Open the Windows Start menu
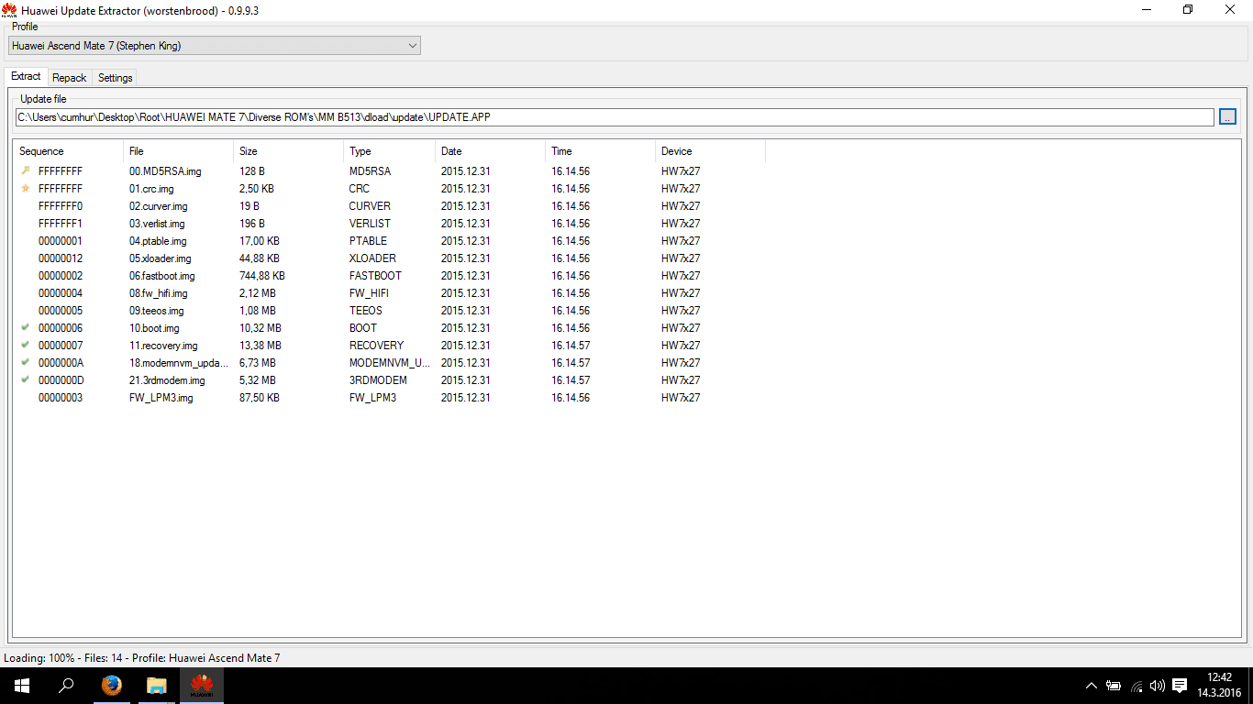The height and width of the screenshot is (704, 1253). [21, 686]
